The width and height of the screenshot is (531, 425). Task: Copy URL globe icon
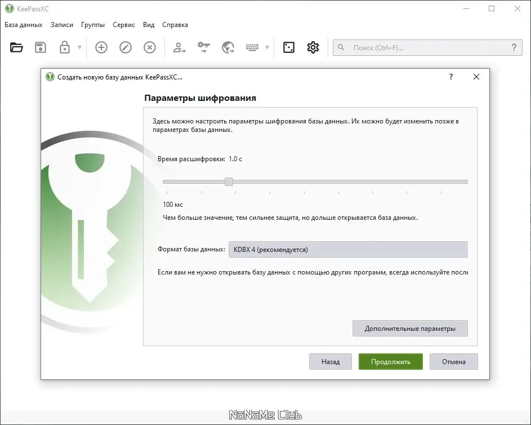click(228, 47)
